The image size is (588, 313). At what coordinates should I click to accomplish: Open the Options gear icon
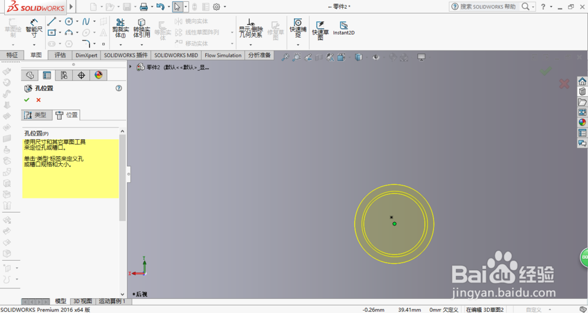216,6
